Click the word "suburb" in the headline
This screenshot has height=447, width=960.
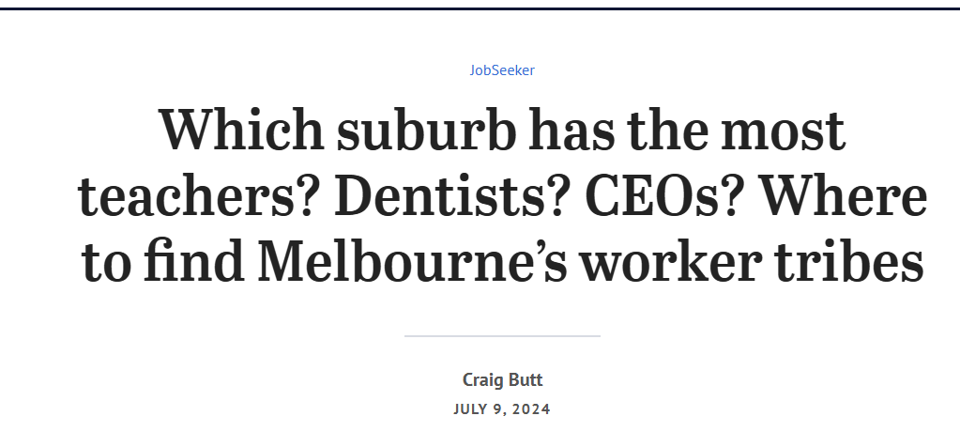[426, 130]
